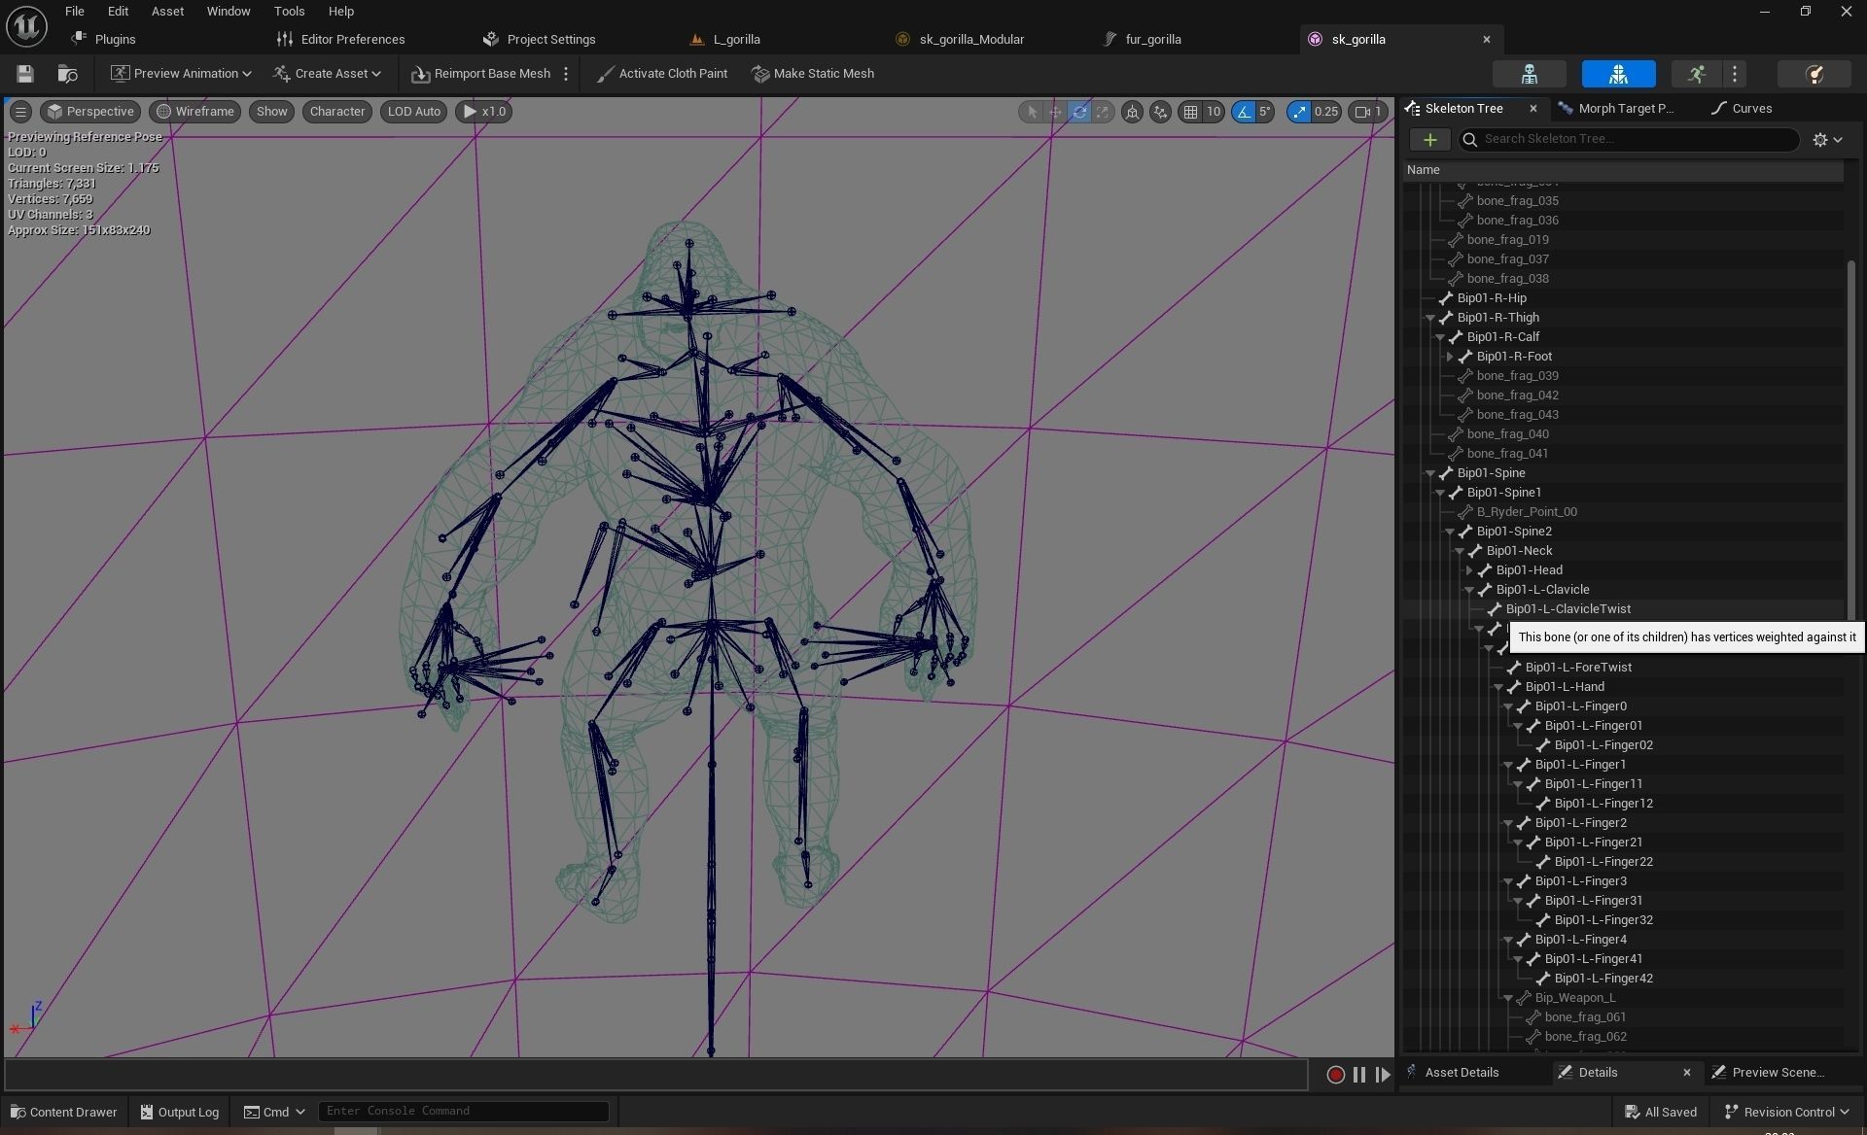
Task: Click the record animation button
Action: [1335, 1074]
